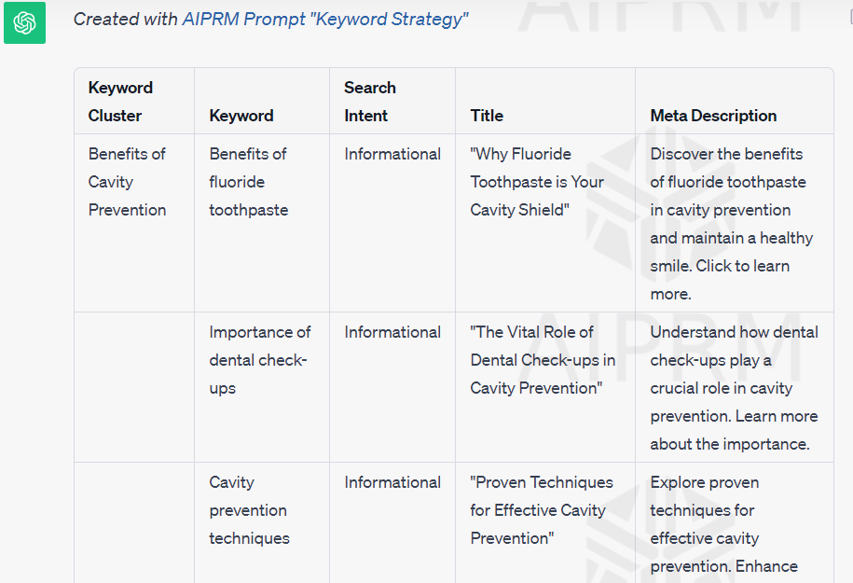Click the "Proven Techniques for Effective Cavity Prevention" title

tap(542, 510)
